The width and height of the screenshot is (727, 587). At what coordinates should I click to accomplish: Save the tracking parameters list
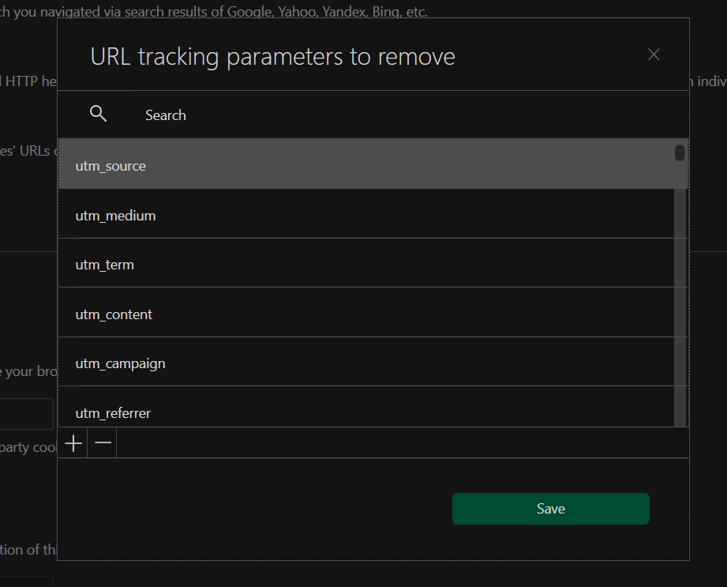click(550, 509)
